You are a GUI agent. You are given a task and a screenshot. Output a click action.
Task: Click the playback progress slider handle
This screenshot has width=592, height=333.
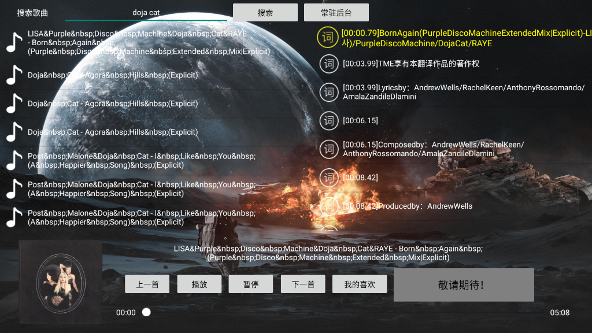(x=146, y=312)
